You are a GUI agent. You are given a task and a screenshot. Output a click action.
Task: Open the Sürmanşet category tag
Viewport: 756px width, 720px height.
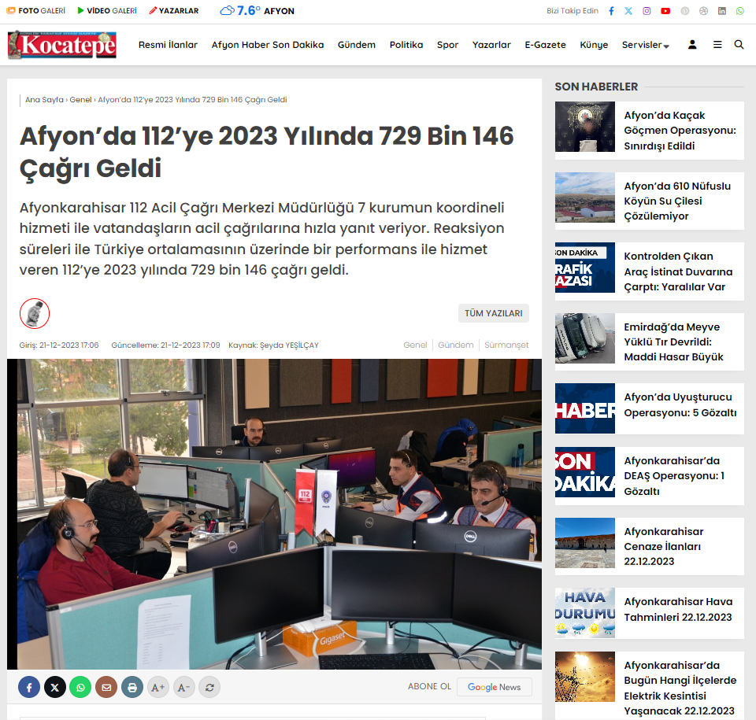(x=506, y=345)
